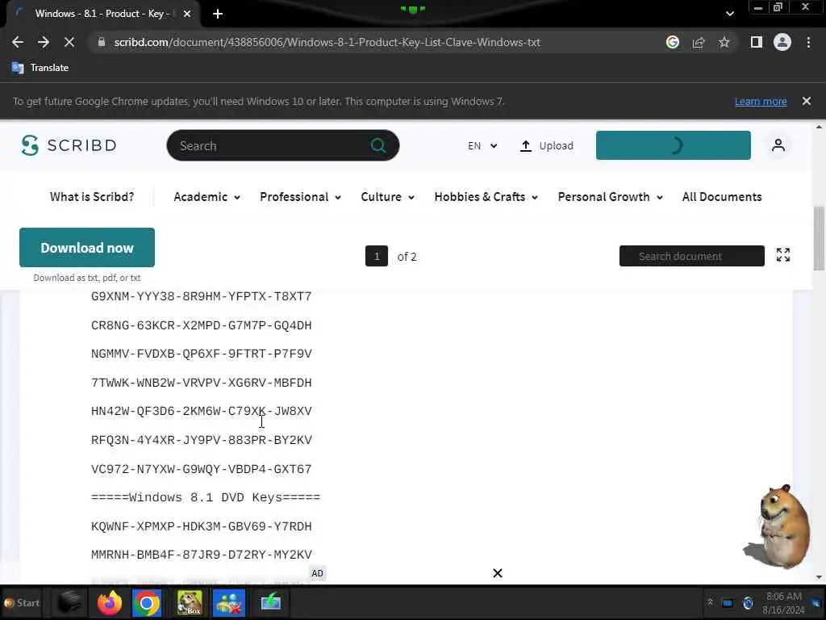The height and width of the screenshot is (620, 826).
Task: Show hidden system tray icons
Action: [x=710, y=602]
